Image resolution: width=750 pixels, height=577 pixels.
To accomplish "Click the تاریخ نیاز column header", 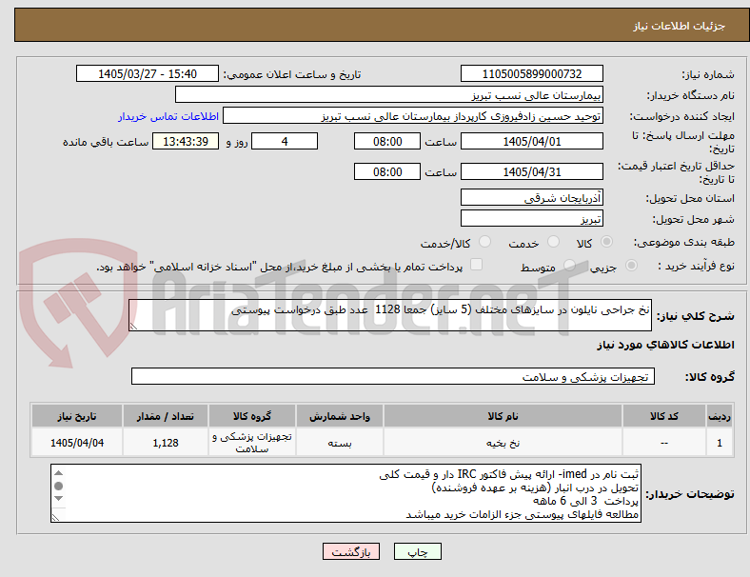I will [x=77, y=416].
